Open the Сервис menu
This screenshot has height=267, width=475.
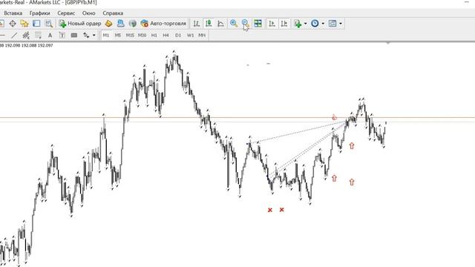click(66, 13)
